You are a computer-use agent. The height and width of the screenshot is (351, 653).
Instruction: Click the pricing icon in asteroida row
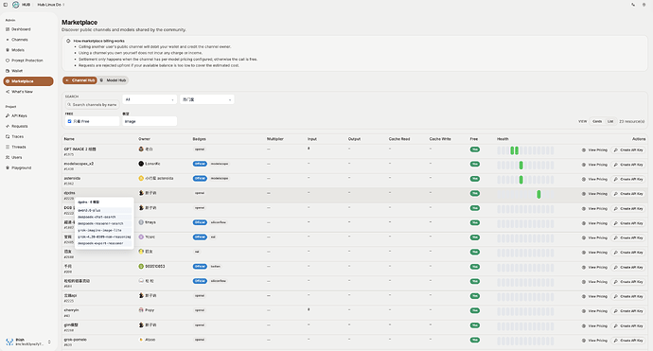(584, 179)
